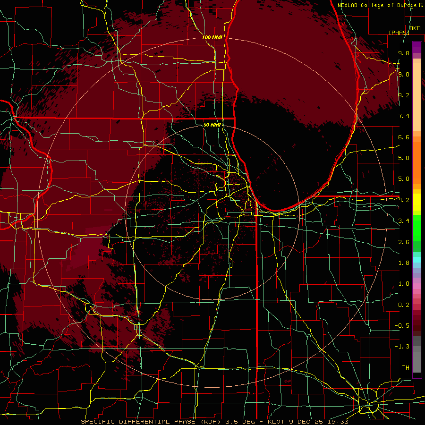Click the 5.0 legend value

pyautogui.click(x=404, y=179)
